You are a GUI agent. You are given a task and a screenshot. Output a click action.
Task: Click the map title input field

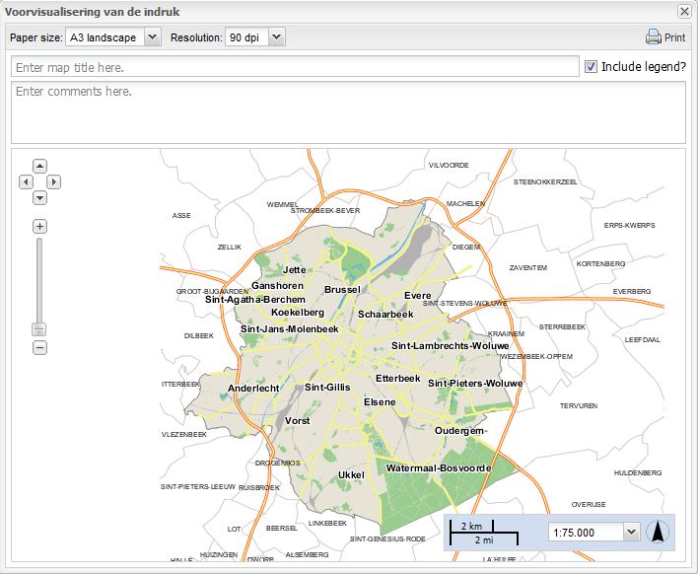pyautogui.click(x=294, y=67)
